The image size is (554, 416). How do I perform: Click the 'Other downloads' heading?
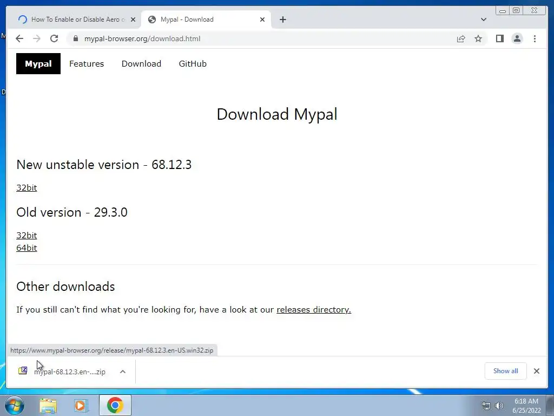[65, 287]
